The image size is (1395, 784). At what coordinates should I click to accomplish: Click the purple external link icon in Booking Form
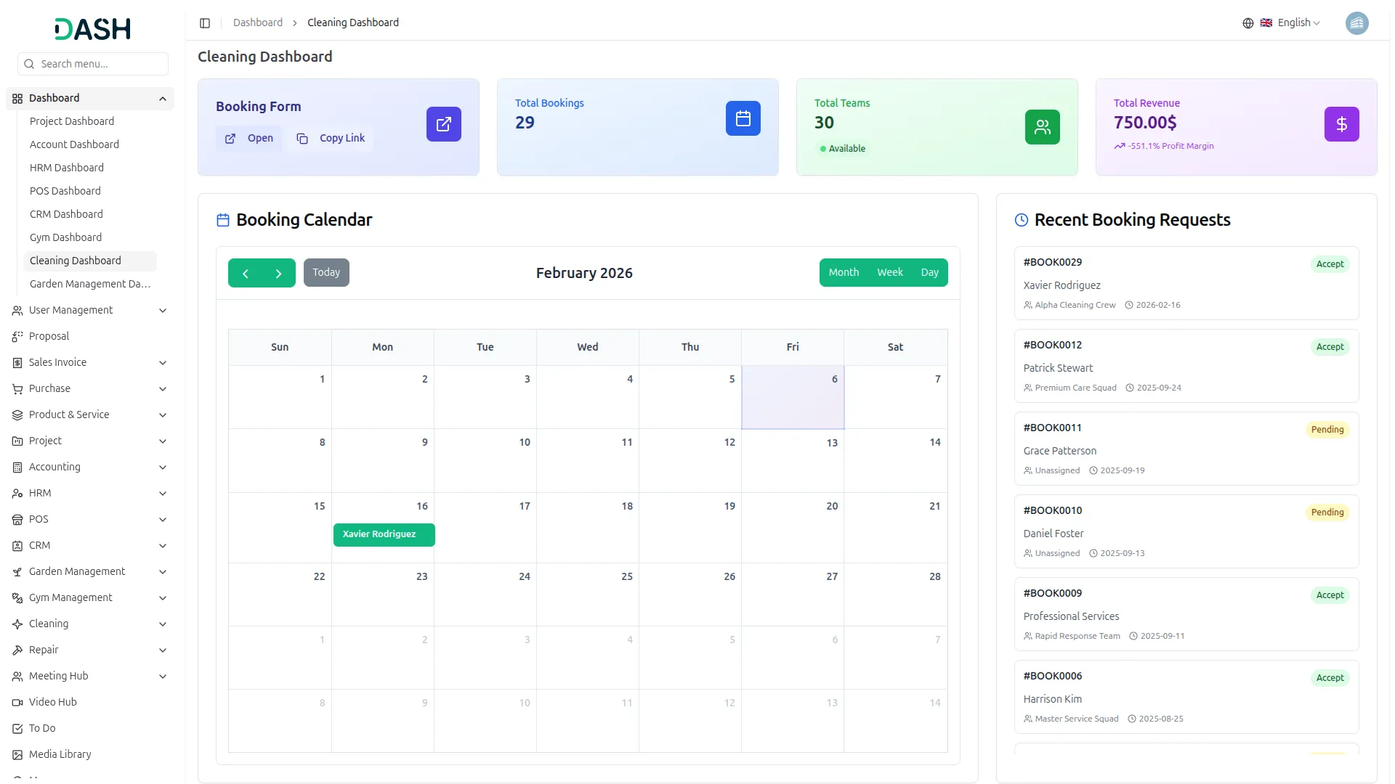[x=443, y=124]
